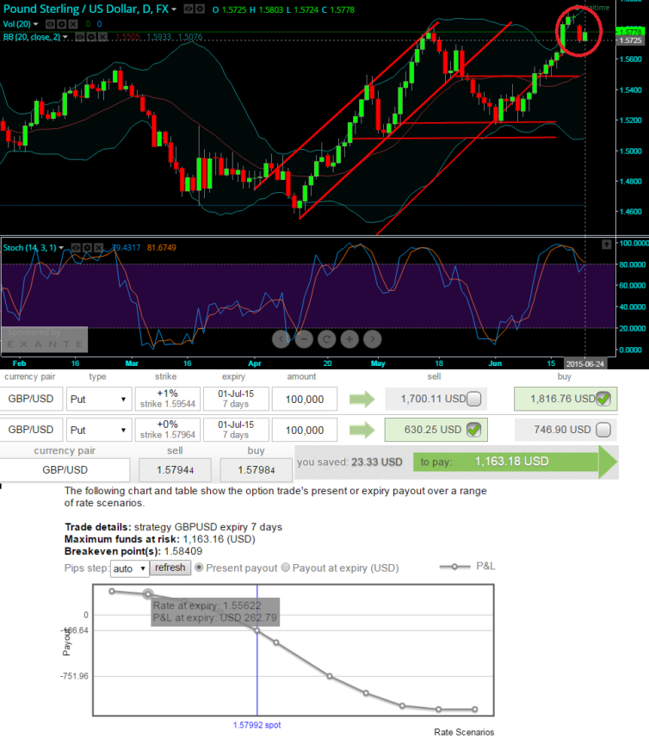Open BB (20, close, 2) settings gear
Viewport: 649px width, 738px height.
coord(91,37)
